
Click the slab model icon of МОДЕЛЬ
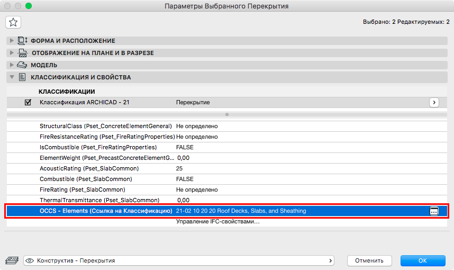[x=22, y=65]
